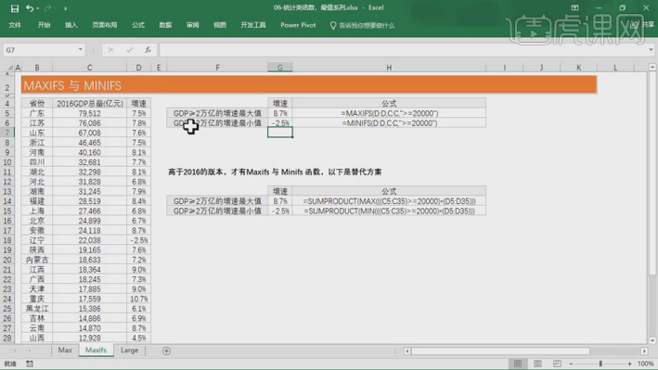
Task: Click the SUMPRODUCT(MIN formula cell
Action: point(389,211)
